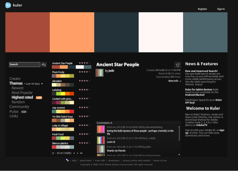
Task: Open Pulse section
Action: pyautogui.click(x=14, y=111)
